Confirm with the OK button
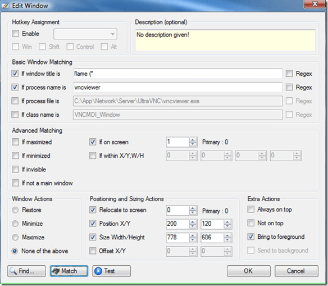 click(248, 271)
